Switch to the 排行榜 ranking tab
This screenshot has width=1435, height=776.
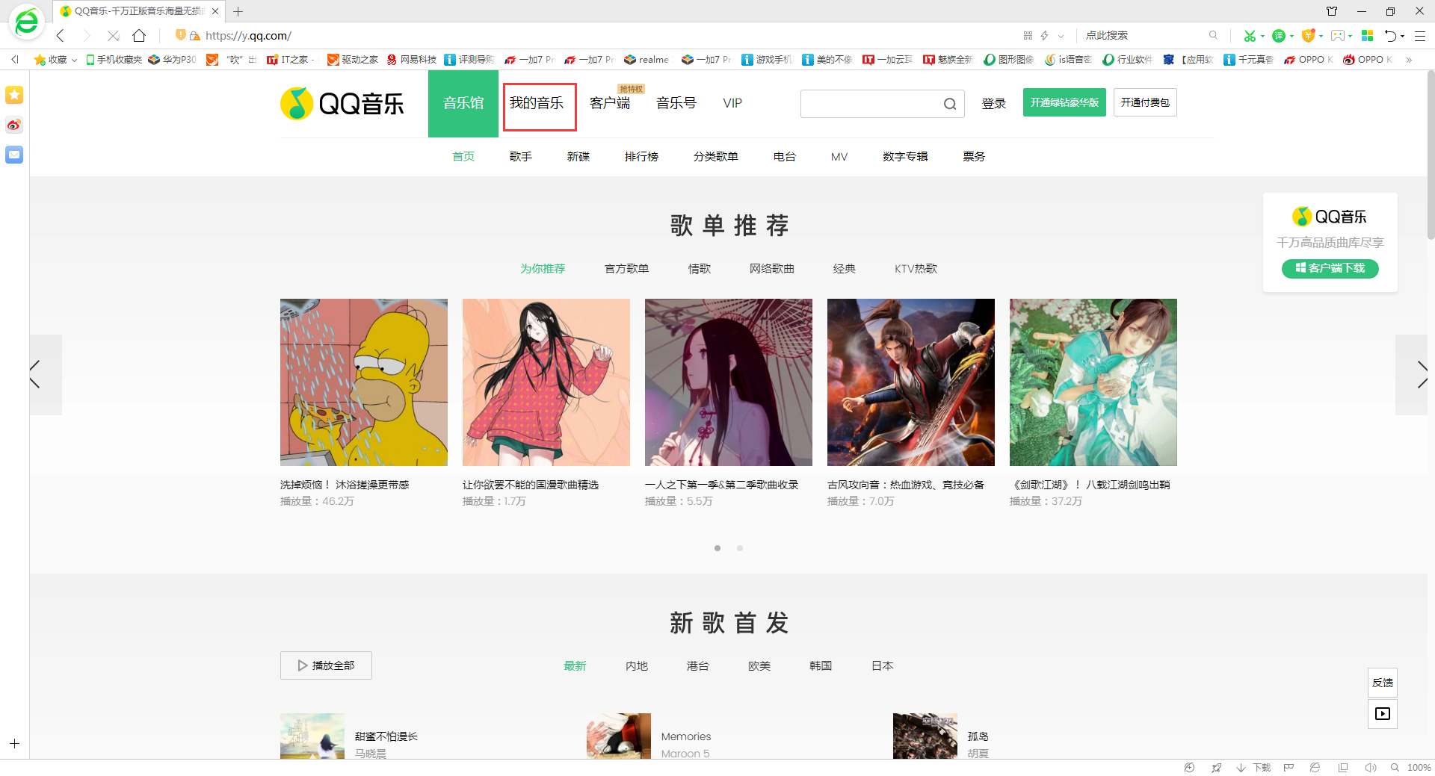641,156
